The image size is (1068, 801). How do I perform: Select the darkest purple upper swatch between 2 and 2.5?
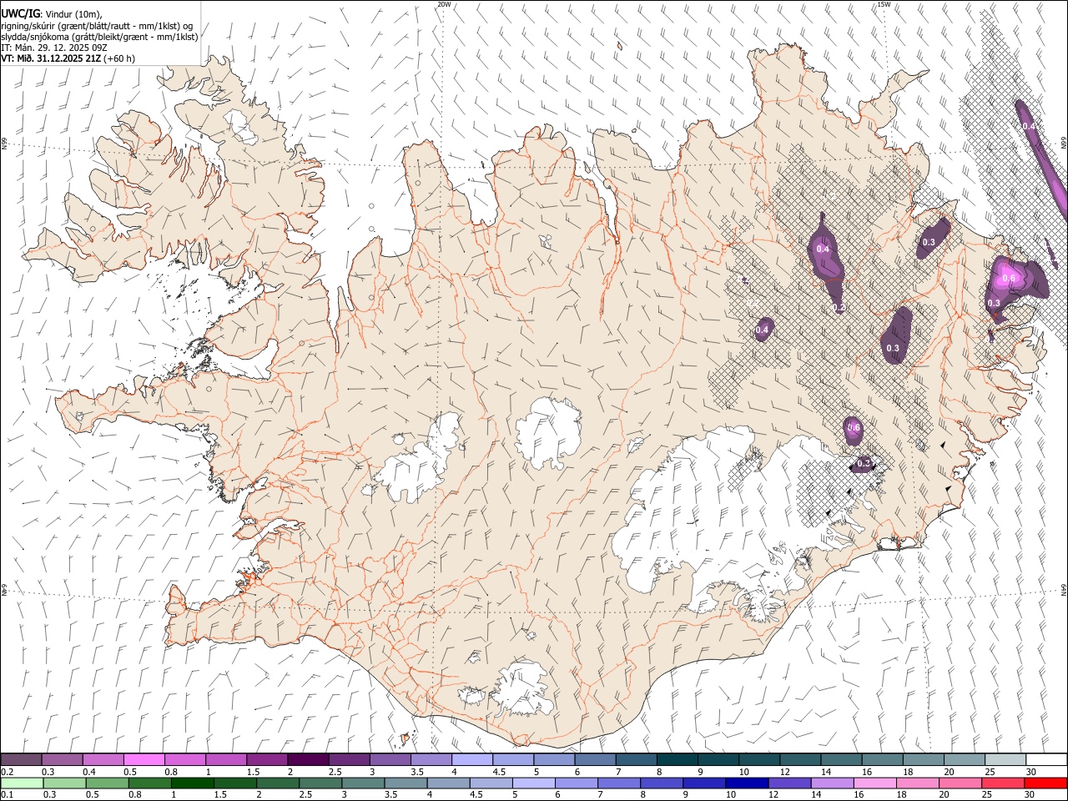pyautogui.click(x=308, y=760)
